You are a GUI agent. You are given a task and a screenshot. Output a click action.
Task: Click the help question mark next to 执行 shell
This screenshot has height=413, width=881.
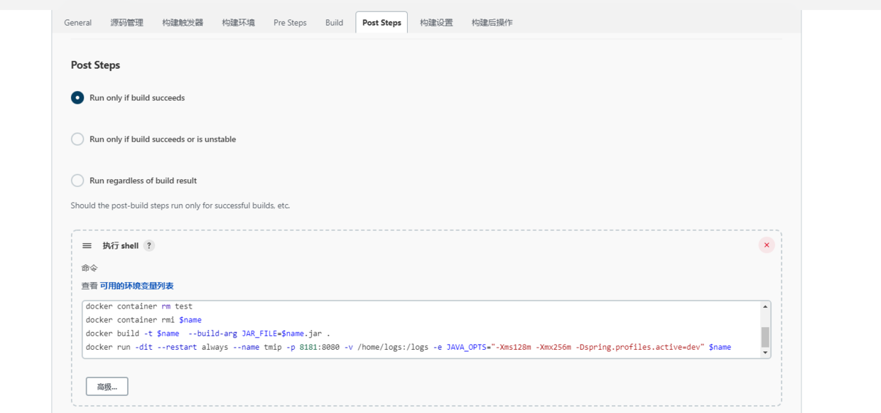148,245
